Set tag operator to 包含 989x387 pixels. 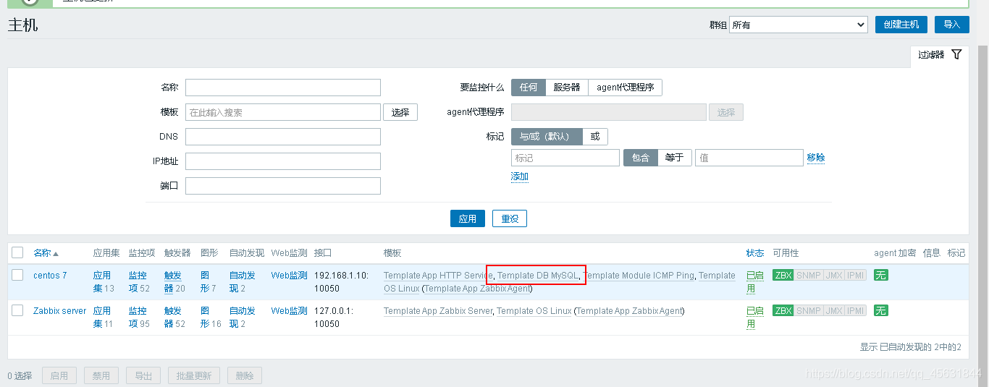coord(640,158)
